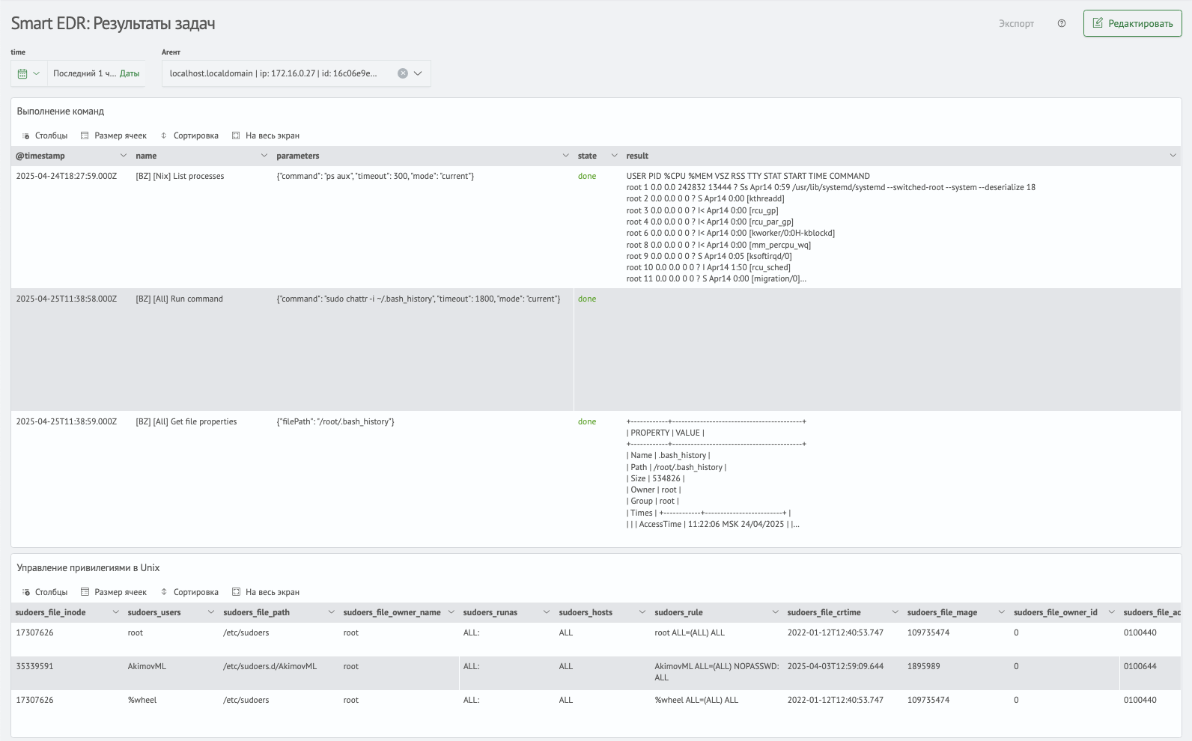Expand sudoers_rule column menu chevron

pos(775,612)
